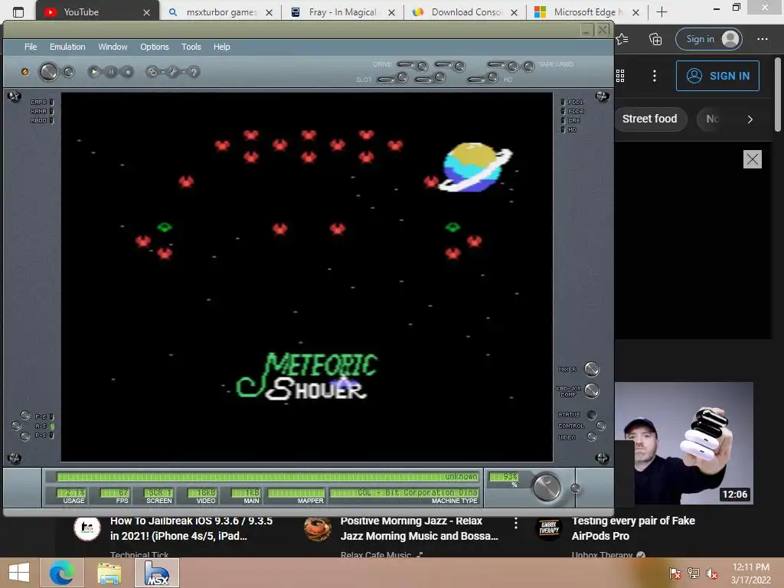Image resolution: width=784 pixels, height=588 pixels.
Task: Click the orange power LED indicator
Action: point(25,72)
